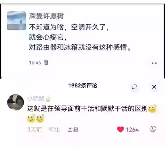Image resolution: width=165 pixels, height=147 pixels.
Task: Select the 1982条评论 header title
Action: point(82,85)
